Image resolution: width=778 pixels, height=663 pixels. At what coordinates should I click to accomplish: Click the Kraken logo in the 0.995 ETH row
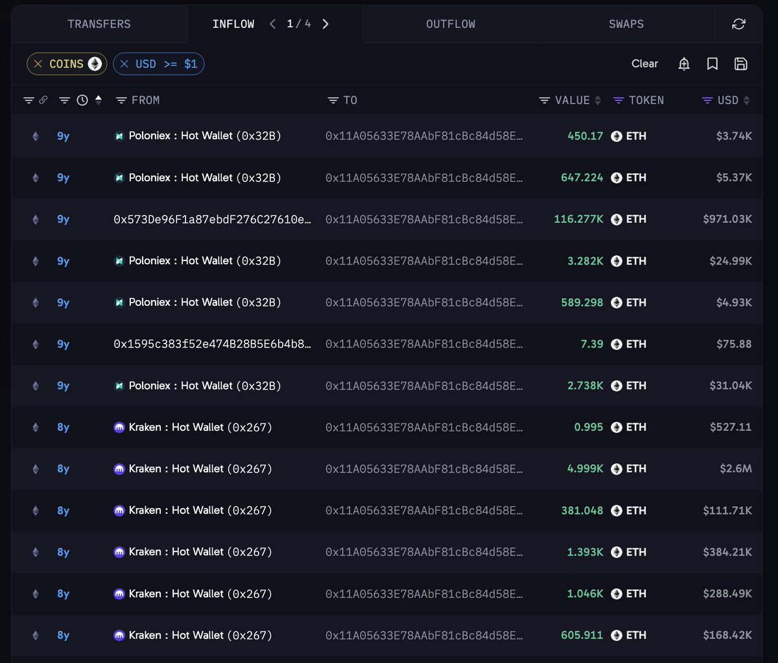click(119, 427)
